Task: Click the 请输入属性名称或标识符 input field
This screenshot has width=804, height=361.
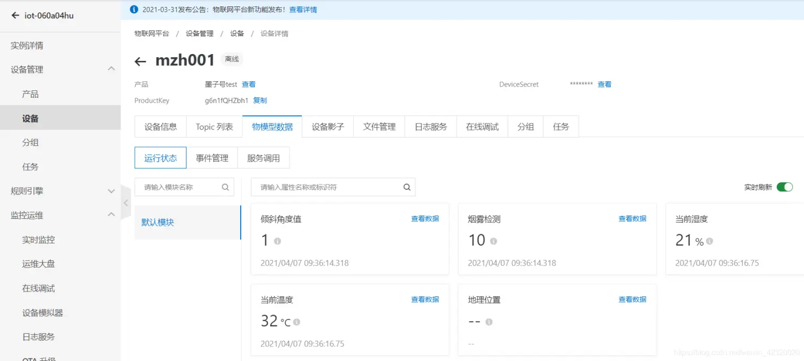Action: point(327,187)
